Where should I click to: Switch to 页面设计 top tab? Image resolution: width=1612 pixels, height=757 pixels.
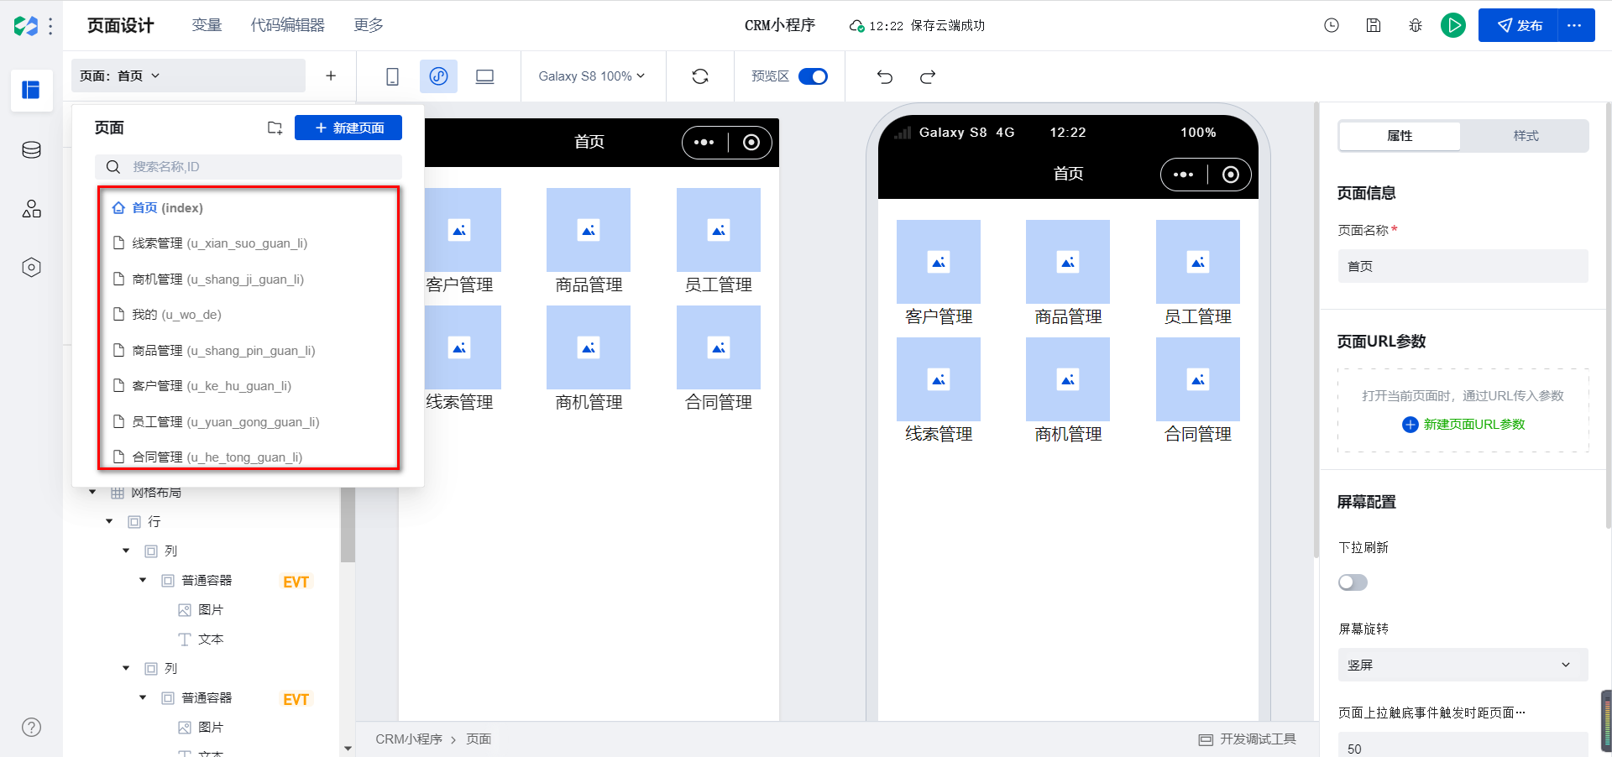[121, 25]
